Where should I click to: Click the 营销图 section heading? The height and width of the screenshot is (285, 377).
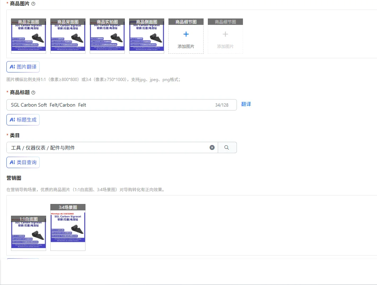14,178
